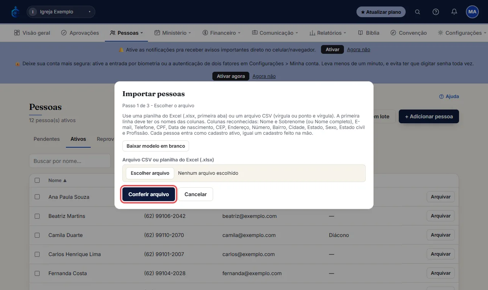
Task: Click the search magnifier icon in header
Action: tap(417, 12)
